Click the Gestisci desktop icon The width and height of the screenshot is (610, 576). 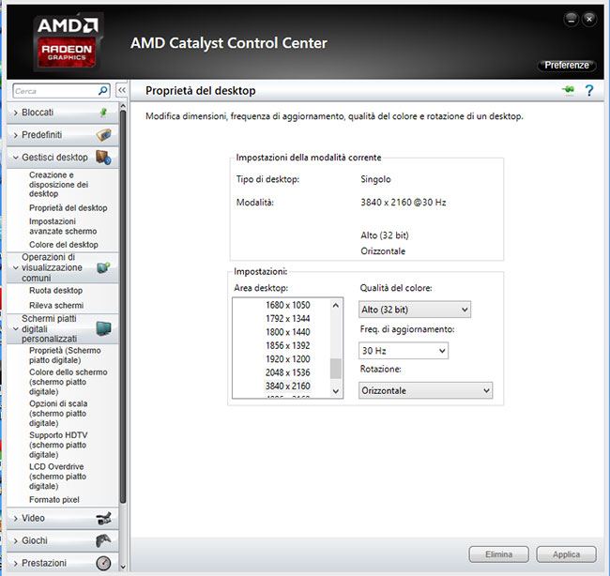103,157
